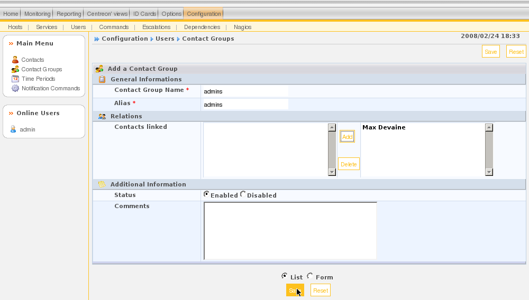
Task: Go to the ID Cards tab
Action: pyautogui.click(x=144, y=14)
